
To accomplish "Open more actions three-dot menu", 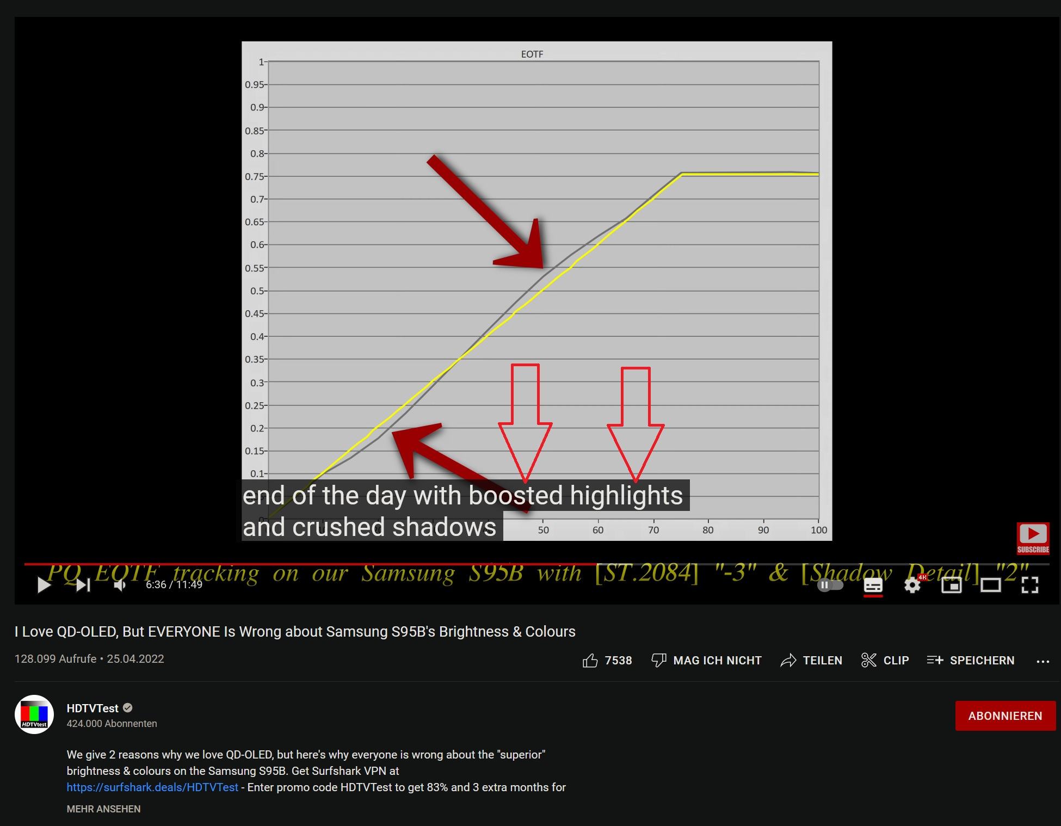I will (1043, 661).
